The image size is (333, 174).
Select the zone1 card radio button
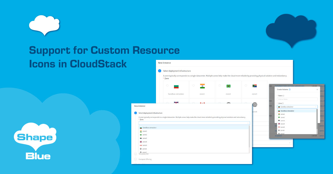pyautogui.click(x=193, y=86)
